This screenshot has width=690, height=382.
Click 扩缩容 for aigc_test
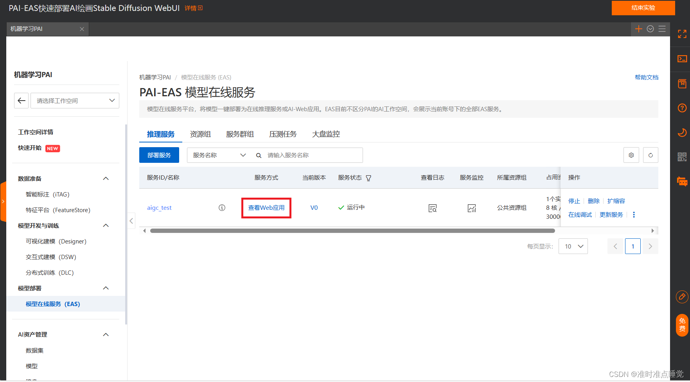coord(616,201)
